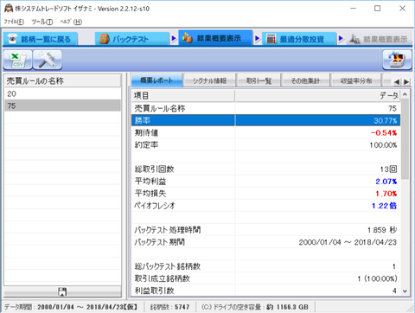Click the 銘柄数: 5747 status entry
415x313 pixels.
(x=169, y=307)
